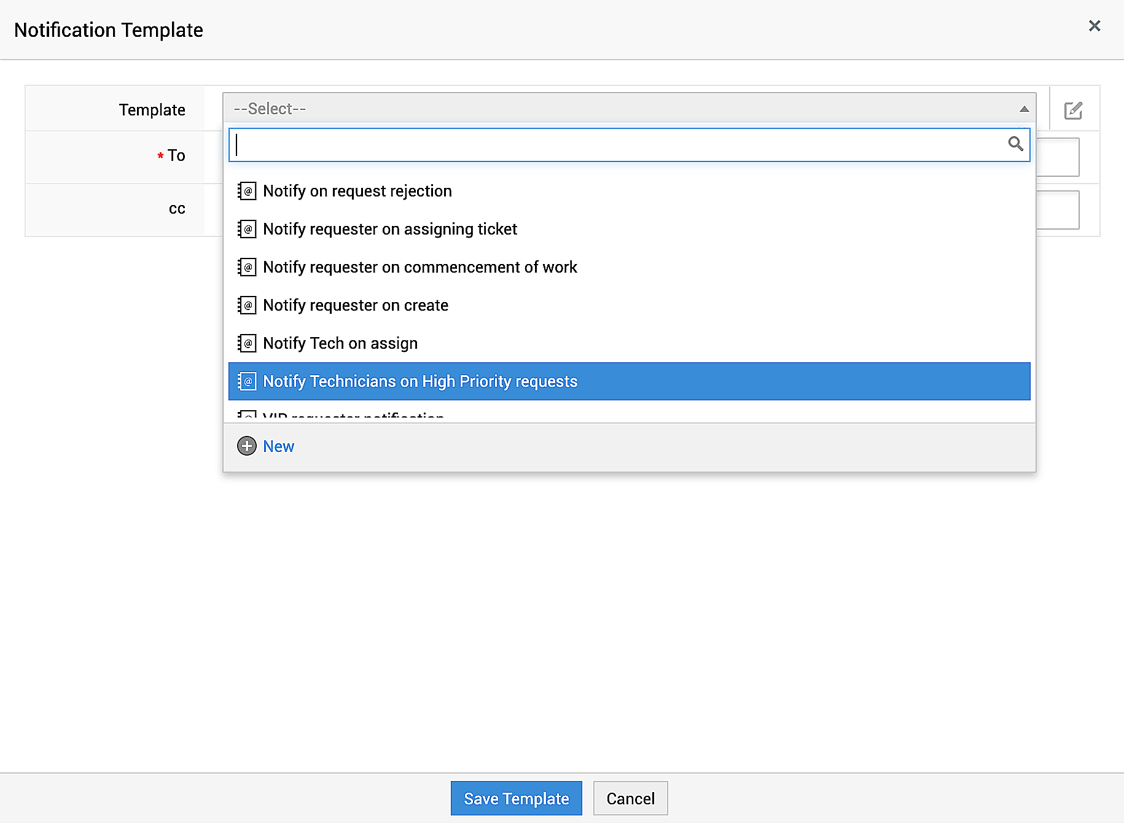Click the --Select-- template combo box
The height and width of the screenshot is (824, 1124).
point(614,109)
